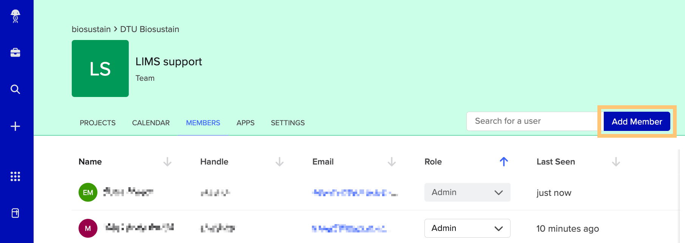Click the sidebar search magnifier icon

15,89
